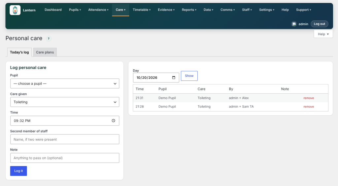Click the Care column header
338x186 pixels.
[201, 89]
